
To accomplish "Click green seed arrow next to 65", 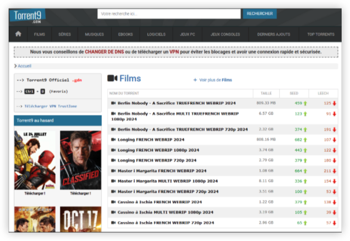I will click(x=305, y=223).
